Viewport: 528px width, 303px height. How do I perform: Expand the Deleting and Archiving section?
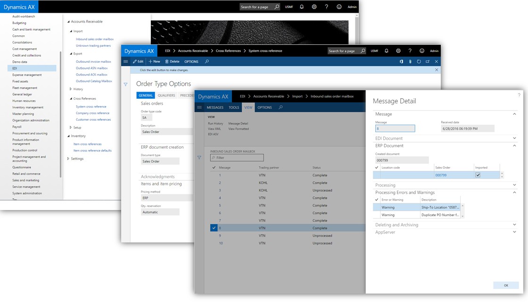pyautogui.click(x=514, y=225)
